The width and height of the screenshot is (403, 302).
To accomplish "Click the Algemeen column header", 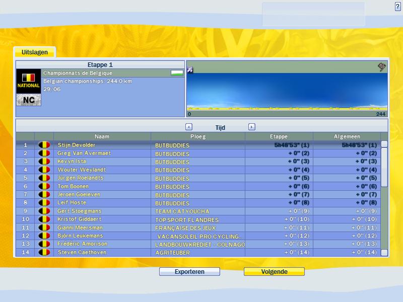I will click(x=347, y=136).
